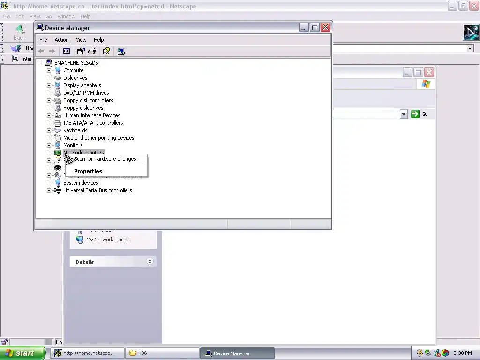
Task: Click the green Go arrow in Explorer window
Action: tap(415, 114)
